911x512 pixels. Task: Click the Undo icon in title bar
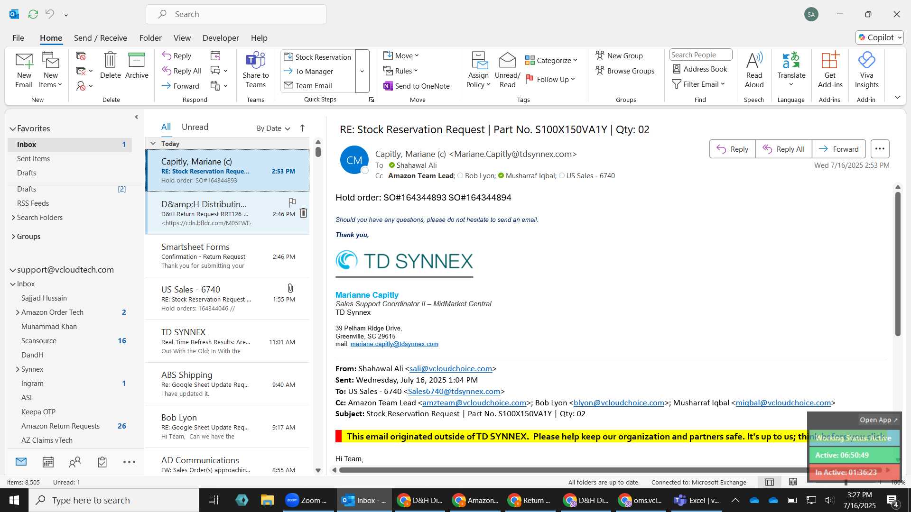49,14
